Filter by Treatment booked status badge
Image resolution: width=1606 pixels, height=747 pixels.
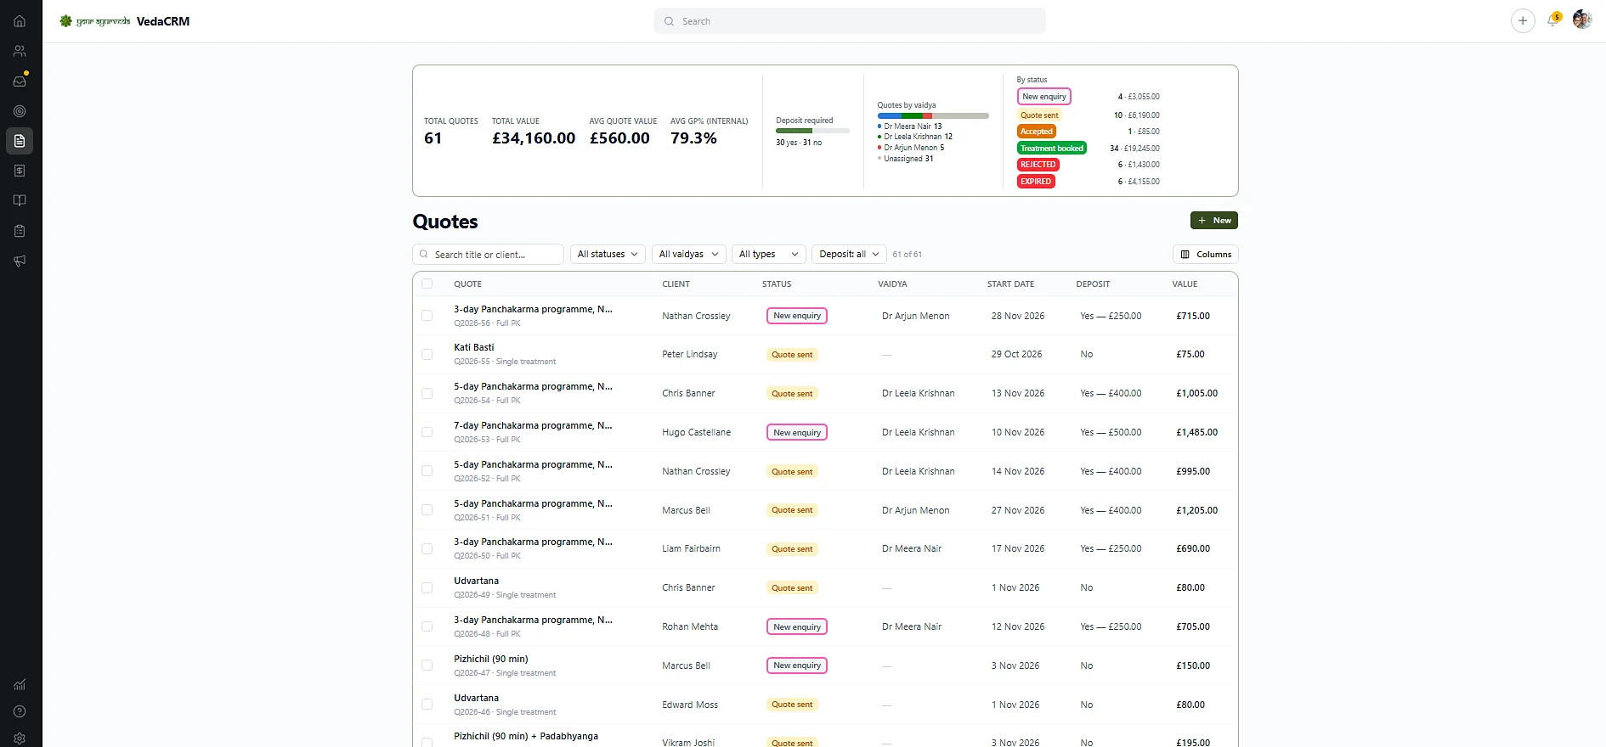point(1052,149)
